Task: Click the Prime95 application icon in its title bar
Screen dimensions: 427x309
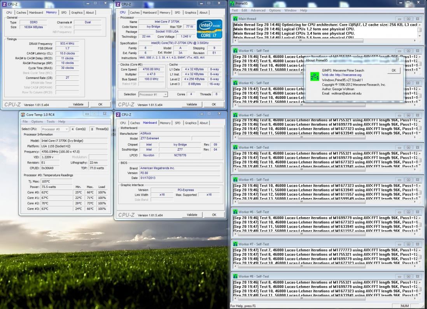Action: point(232,4)
